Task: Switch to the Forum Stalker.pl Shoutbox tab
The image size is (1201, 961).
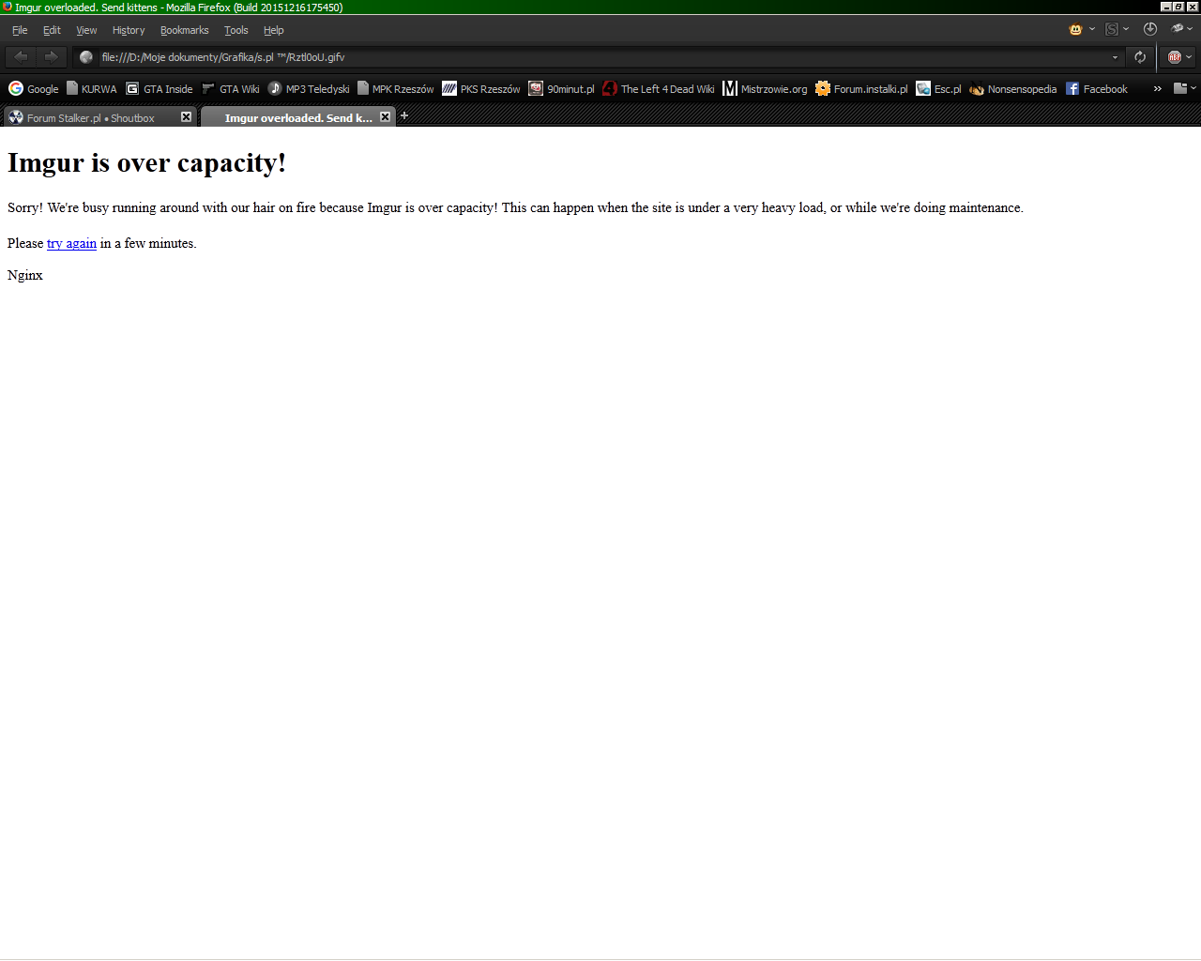Action: pos(91,118)
